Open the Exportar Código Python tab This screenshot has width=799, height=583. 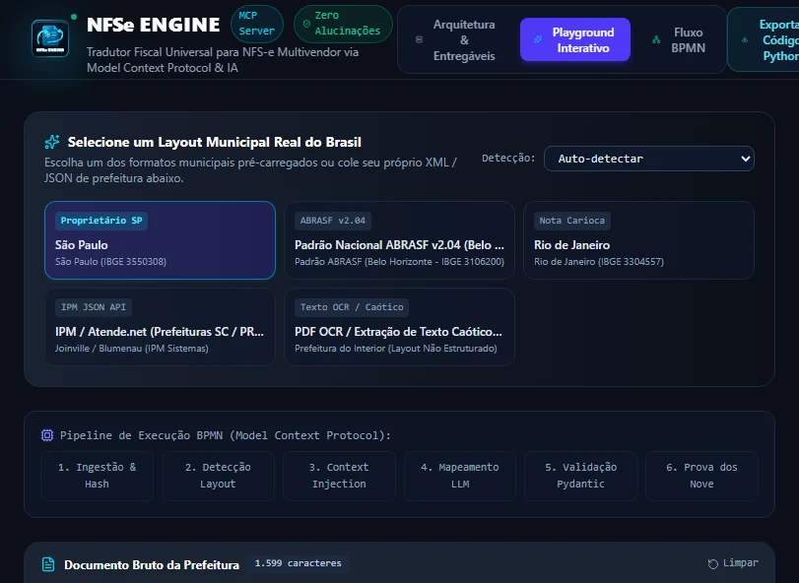[x=766, y=39]
